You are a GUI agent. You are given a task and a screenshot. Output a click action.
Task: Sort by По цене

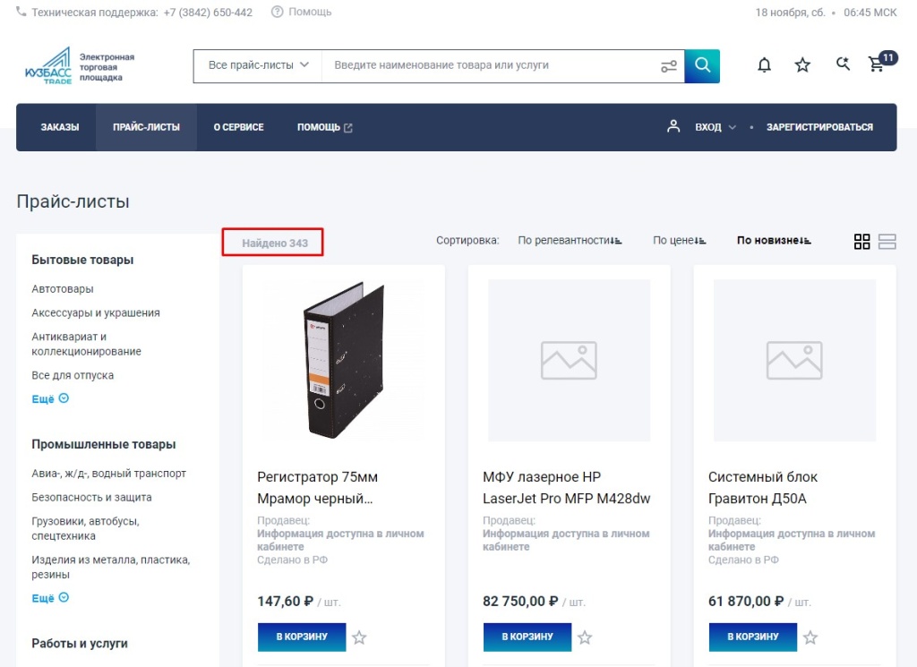679,240
